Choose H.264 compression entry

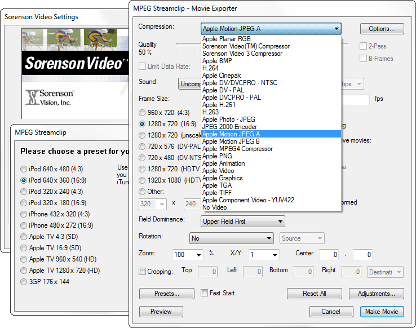pyautogui.click(x=271, y=68)
